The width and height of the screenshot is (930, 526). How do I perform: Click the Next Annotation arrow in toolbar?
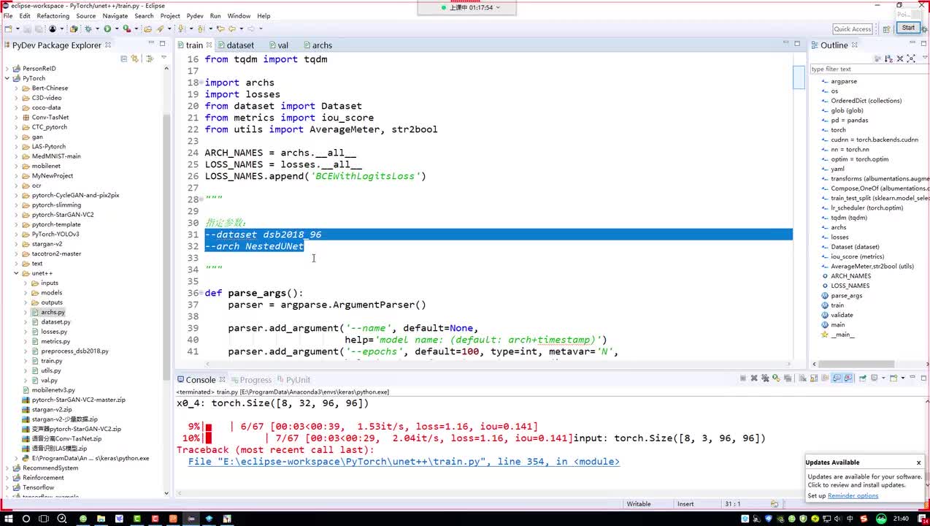coord(181,28)
